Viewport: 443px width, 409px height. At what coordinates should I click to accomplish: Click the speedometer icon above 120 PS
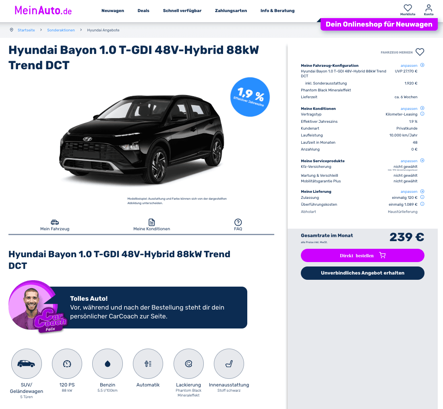click(x=67, y=364)
